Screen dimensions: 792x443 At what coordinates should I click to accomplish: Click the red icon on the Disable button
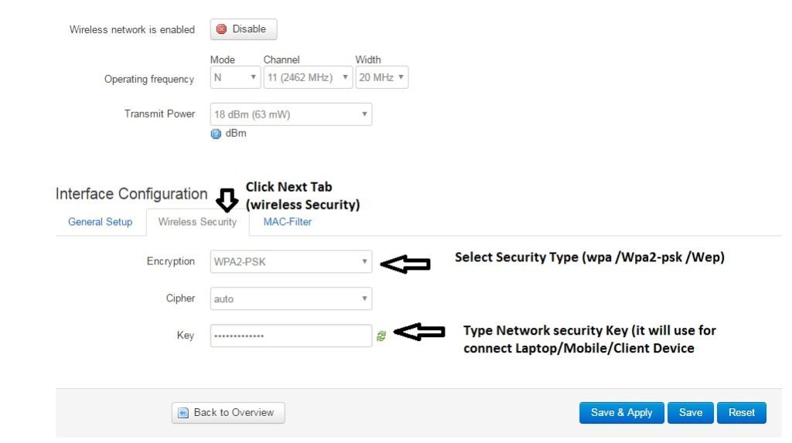click(x=222, y=29)
